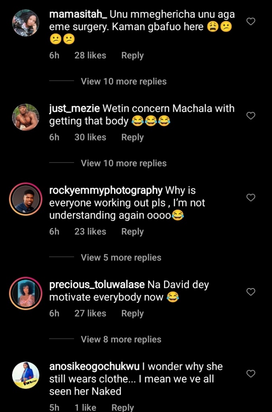Image resolution: width=272 pixels, height=412 pixels.
Task: Like rockyemmyphotography's comment
Action: [251, 198]
